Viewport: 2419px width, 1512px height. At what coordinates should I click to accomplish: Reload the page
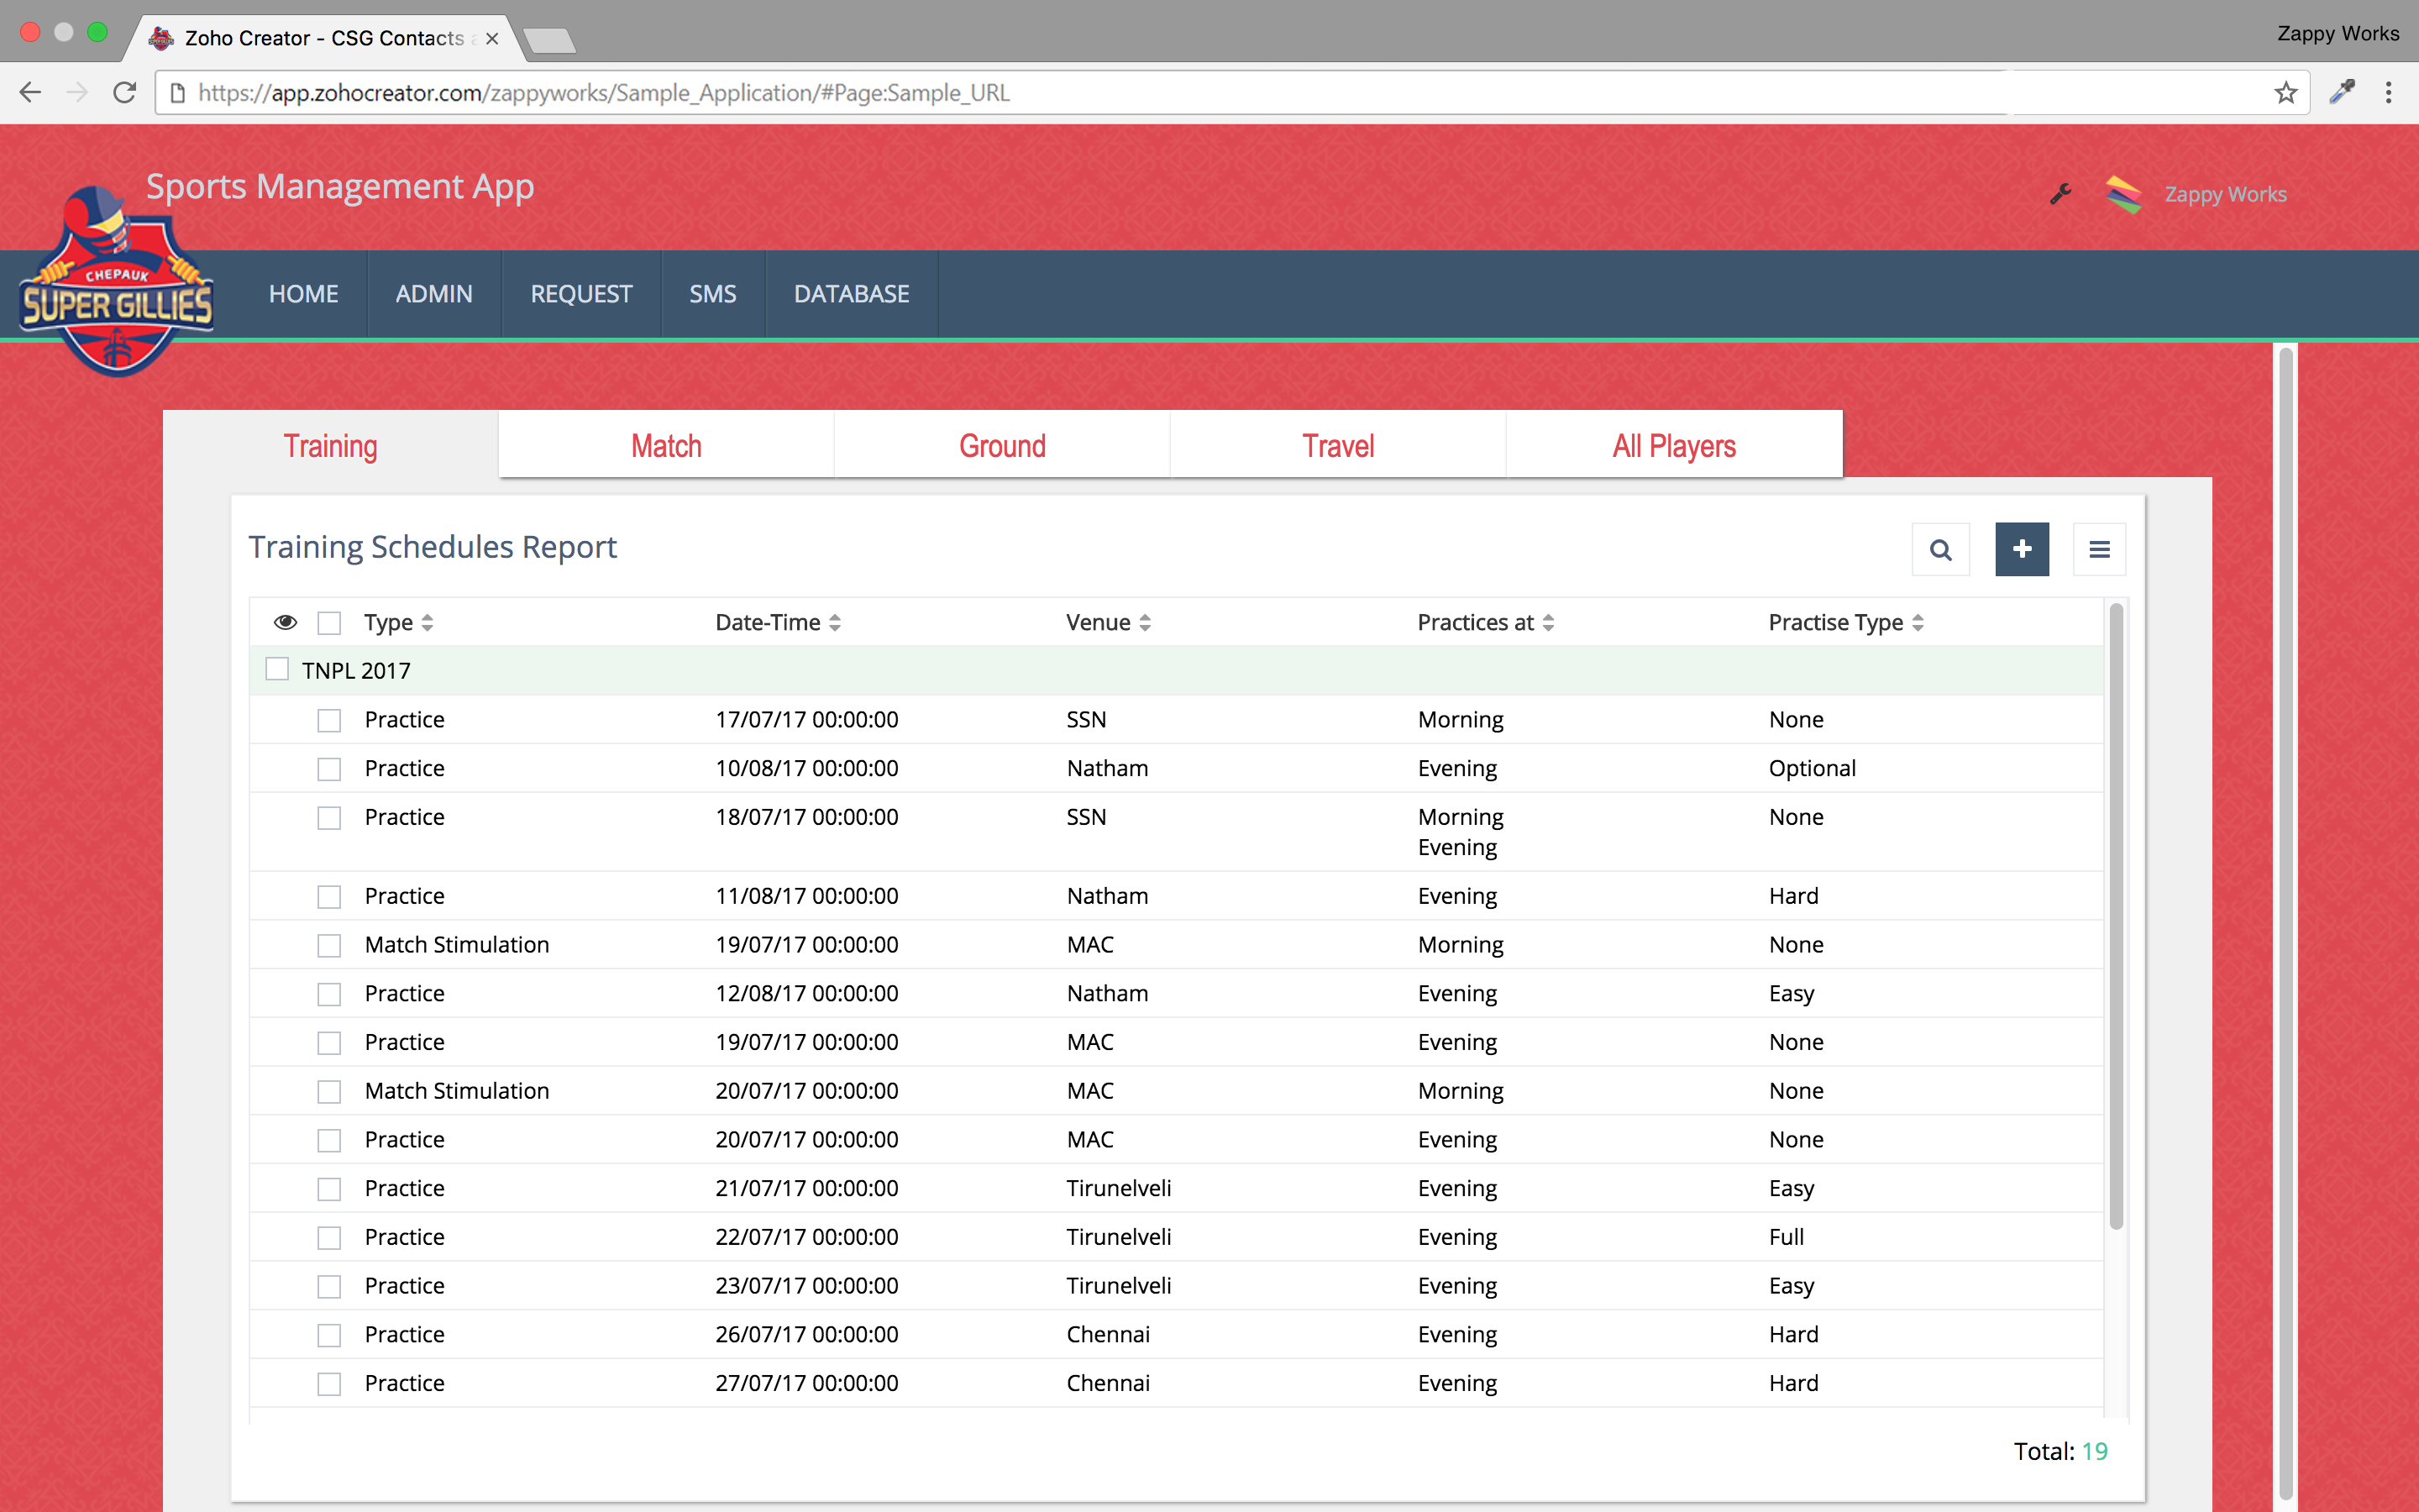coord(124,93)
